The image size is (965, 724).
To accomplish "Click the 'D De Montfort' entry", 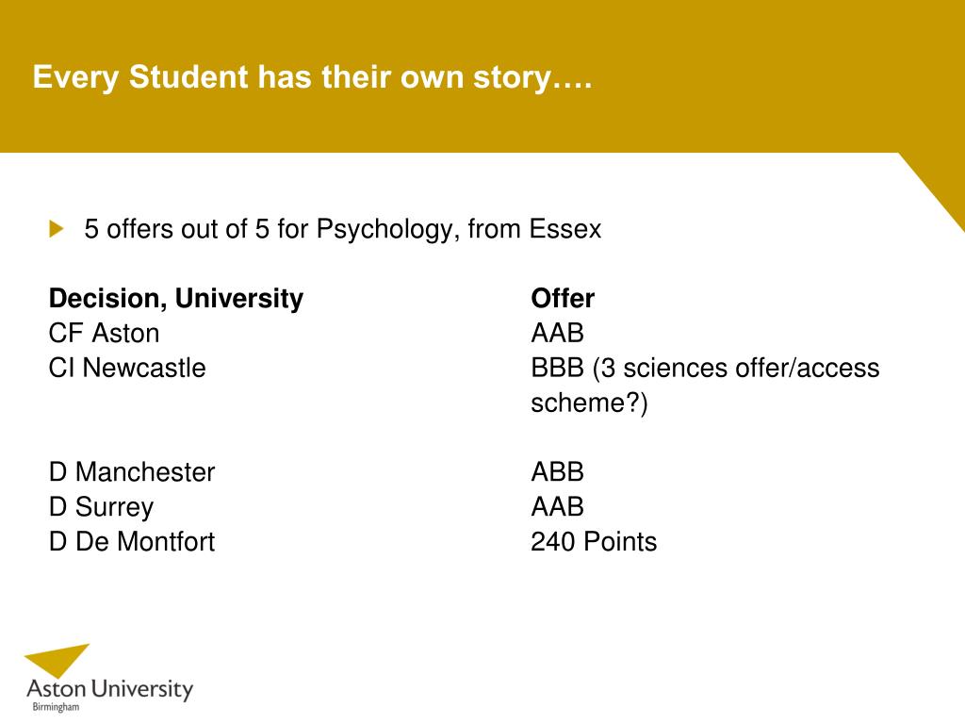I will coord(132,542).
